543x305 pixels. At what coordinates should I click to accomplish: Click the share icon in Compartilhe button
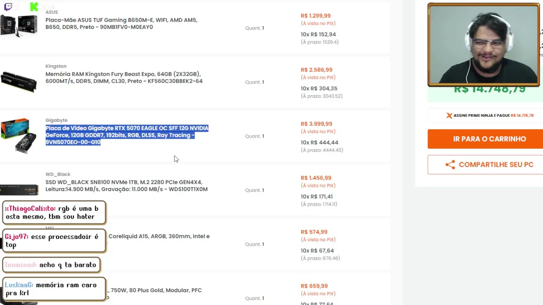pyautogui.click(x=450, y=165)
